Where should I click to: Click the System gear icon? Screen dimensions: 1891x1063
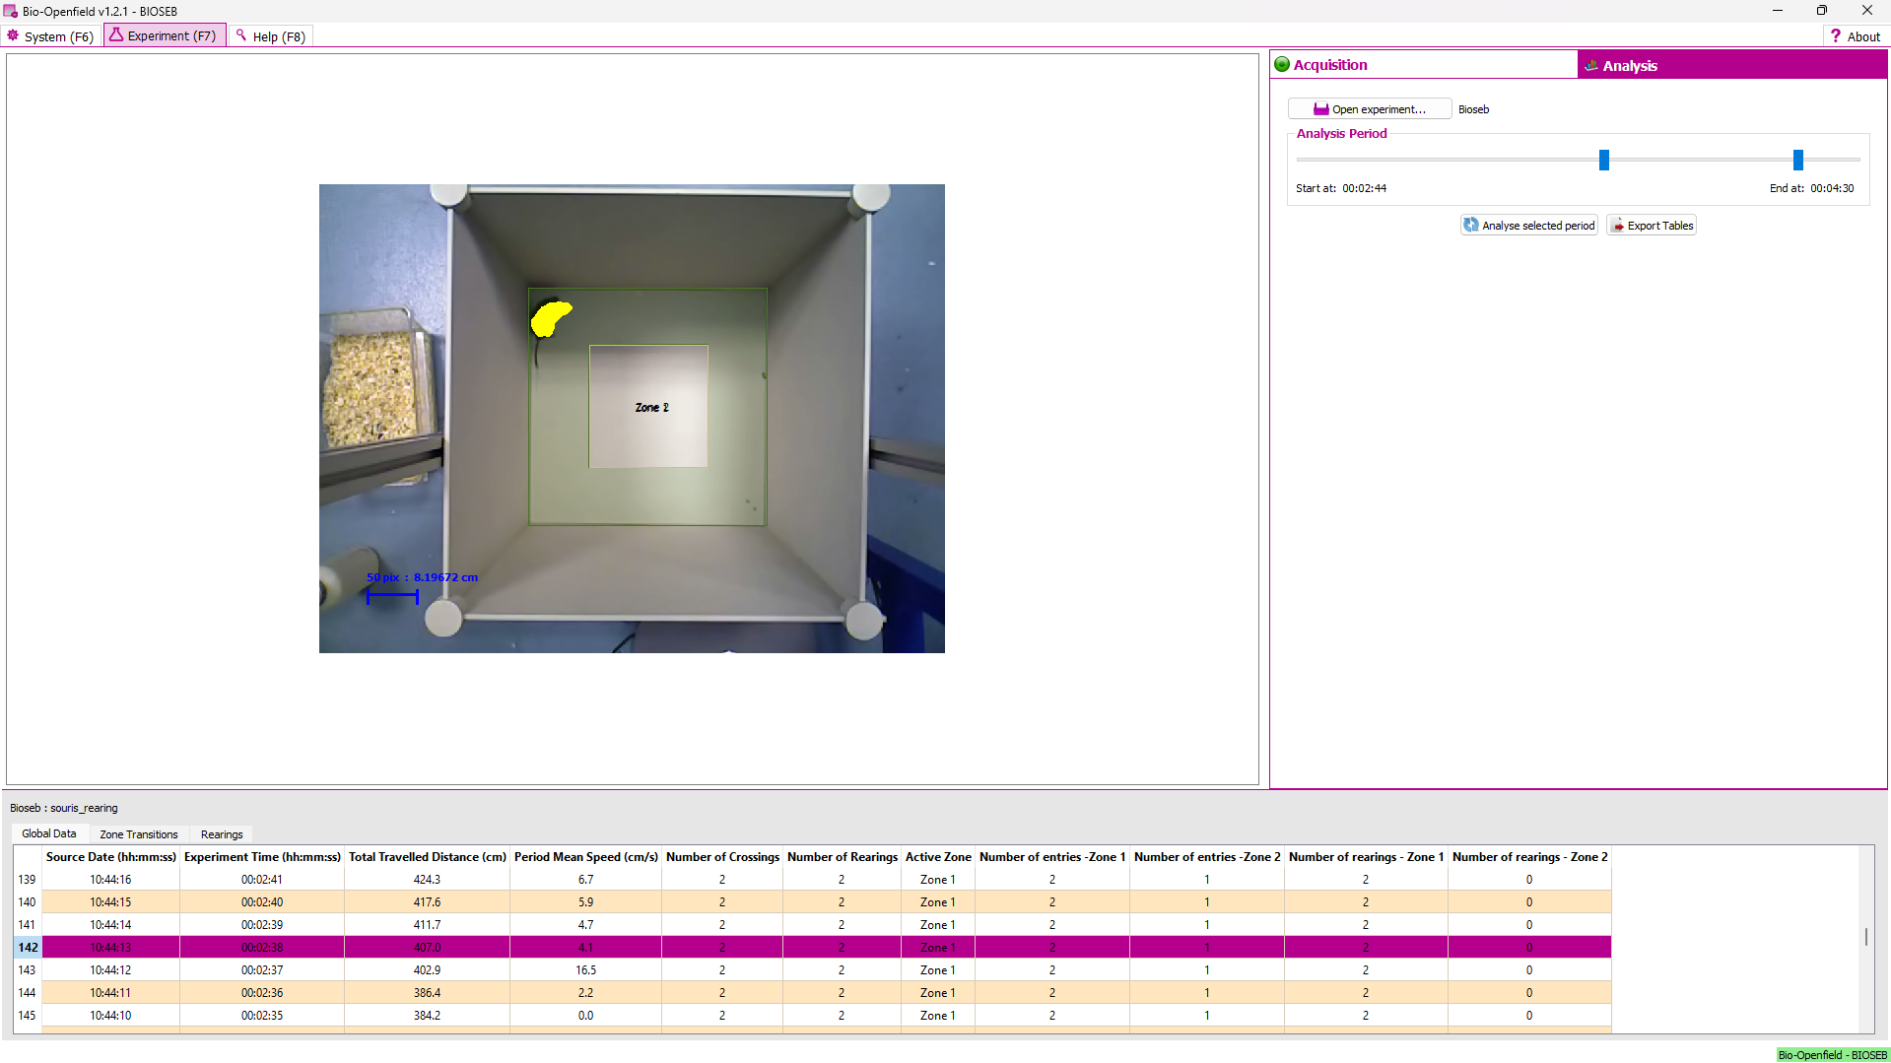tap(13, 35)
